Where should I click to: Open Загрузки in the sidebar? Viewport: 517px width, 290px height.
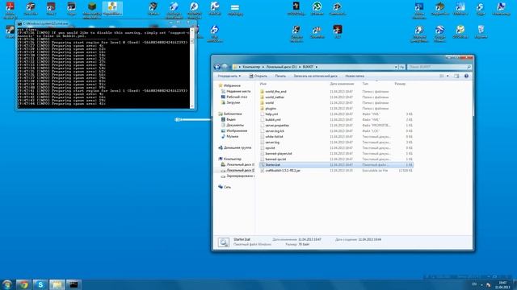[231, 102]
